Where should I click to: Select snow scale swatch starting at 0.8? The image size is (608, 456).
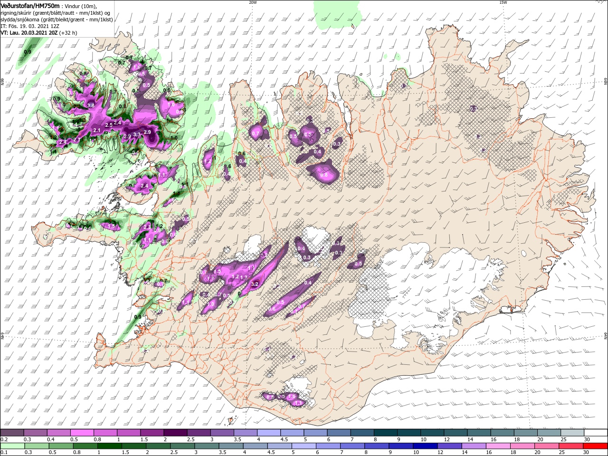(x=105, y=433)
